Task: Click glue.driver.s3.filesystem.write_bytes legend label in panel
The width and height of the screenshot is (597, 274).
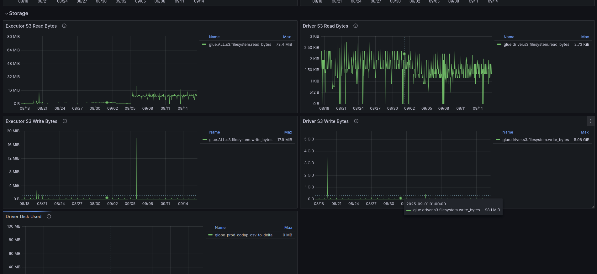Action: (x=535, y=140)
